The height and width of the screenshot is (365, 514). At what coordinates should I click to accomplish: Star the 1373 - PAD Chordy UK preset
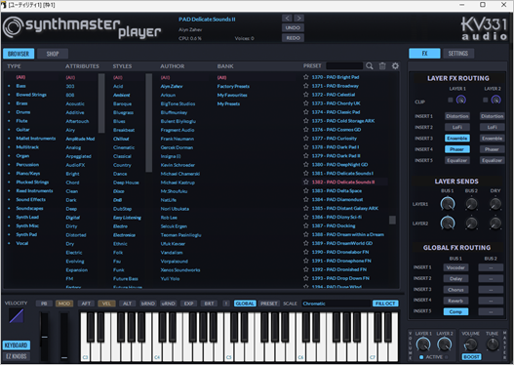click(306, 103)
